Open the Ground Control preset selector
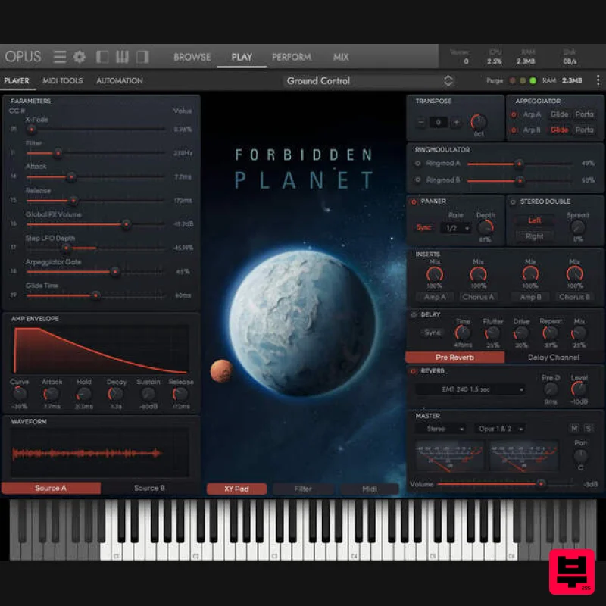This screenshot has height=606, width=606. pyautogui.click(x=369, y=81)
